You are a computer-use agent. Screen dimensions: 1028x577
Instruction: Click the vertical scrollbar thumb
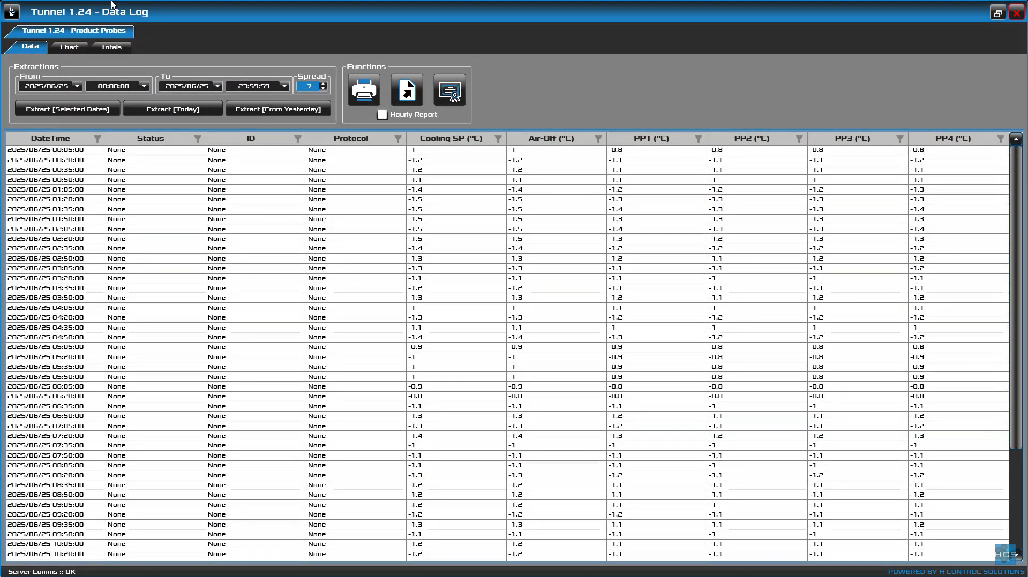(x=1016, y=297)
